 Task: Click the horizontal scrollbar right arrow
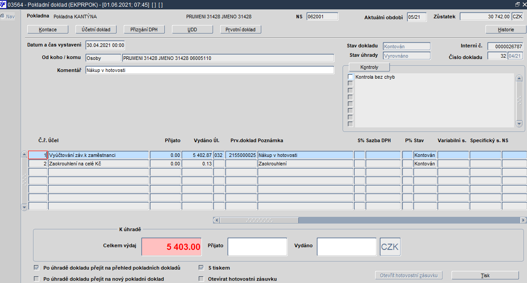click(x=523, y=220)
